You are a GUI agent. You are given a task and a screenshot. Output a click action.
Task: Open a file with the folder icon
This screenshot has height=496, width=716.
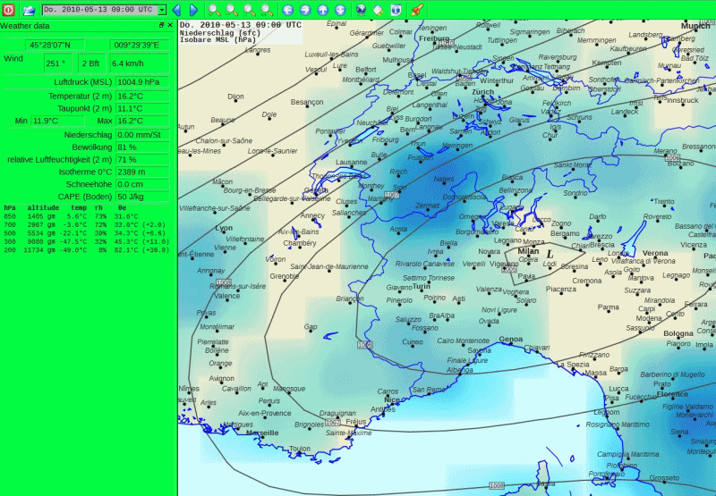(29, 10)
